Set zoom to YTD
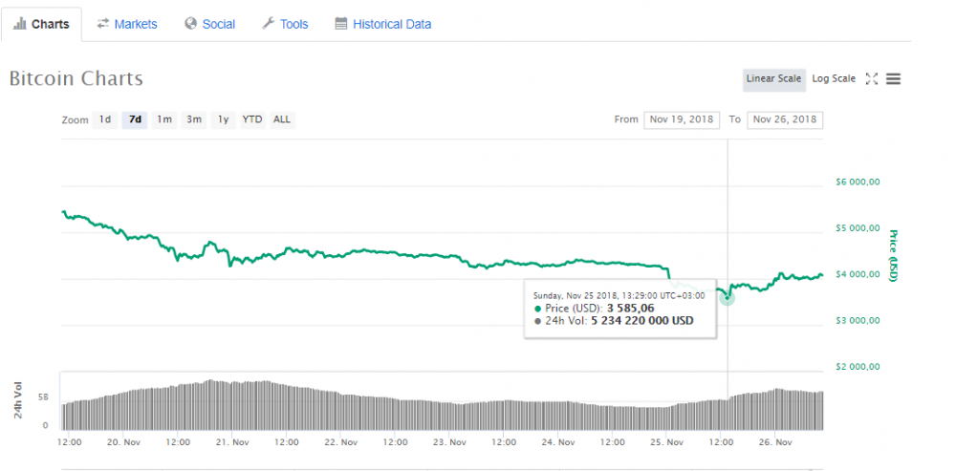 pos(252,120)
